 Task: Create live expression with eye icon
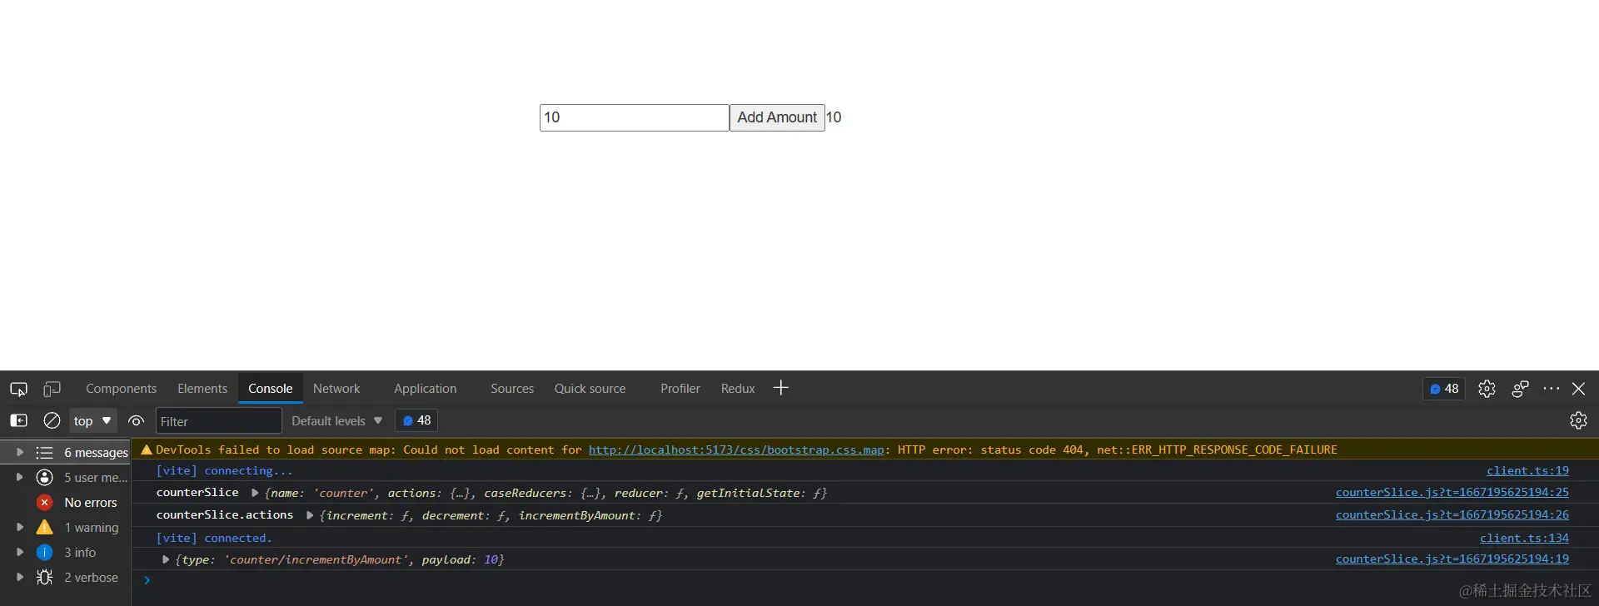[136, 420]
